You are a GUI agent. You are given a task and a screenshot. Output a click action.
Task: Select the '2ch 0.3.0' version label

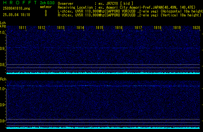47,3
